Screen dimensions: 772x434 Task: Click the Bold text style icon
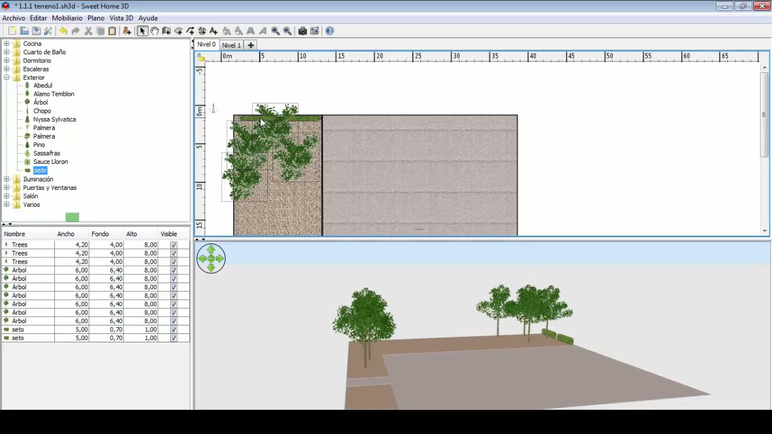coord(251,31)
